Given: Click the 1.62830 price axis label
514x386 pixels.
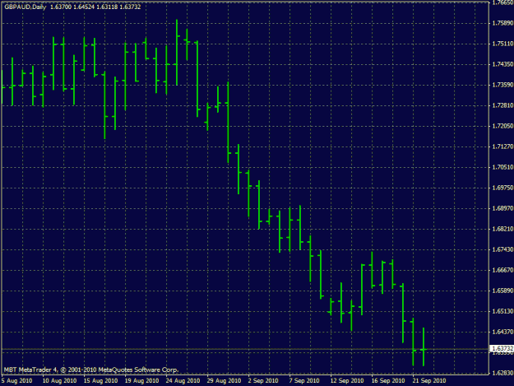Looking at the screenshot, I should [502, 373].
